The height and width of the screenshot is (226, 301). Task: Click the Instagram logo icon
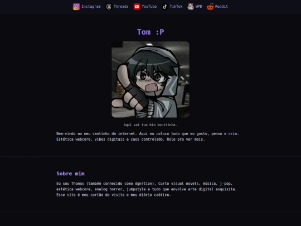76,7
